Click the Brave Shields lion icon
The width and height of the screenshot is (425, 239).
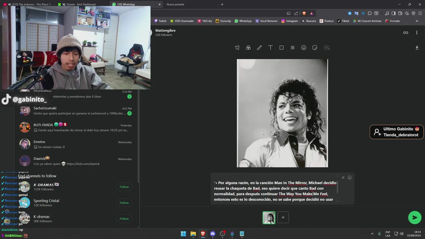(304, 13)
